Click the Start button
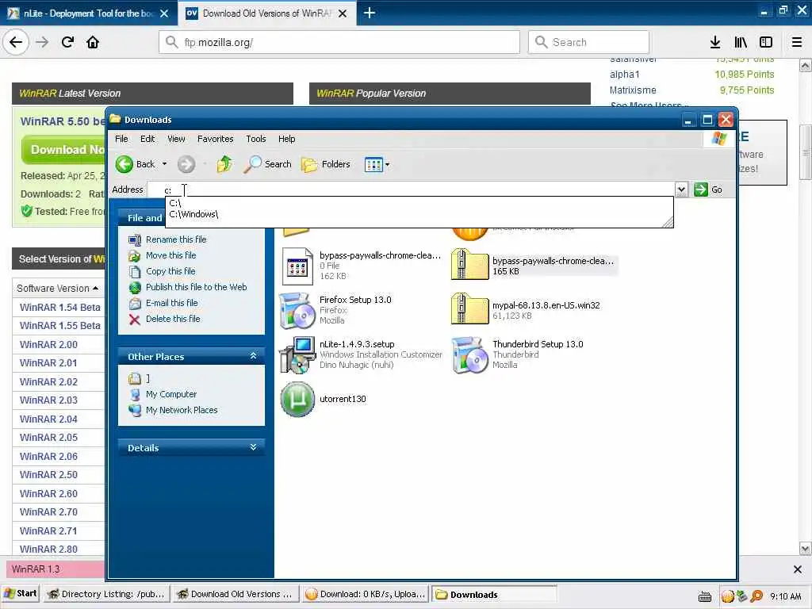812x609 pixels. pos(21,593)
